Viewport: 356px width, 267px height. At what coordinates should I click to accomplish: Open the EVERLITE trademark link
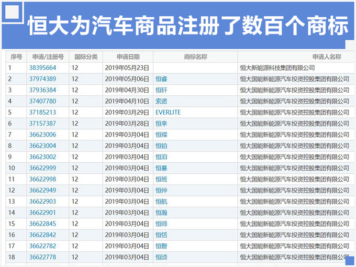[x=168, y=112]
